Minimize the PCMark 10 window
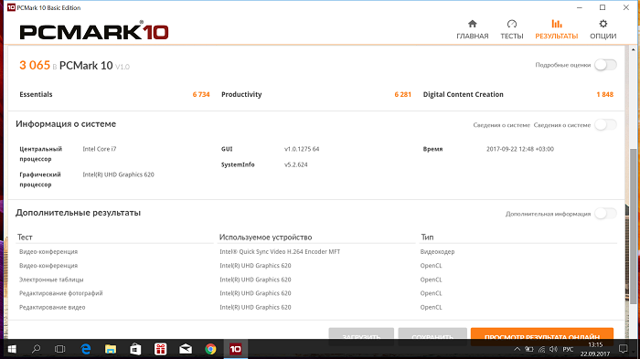The width and height of the screenshot is (640, 359). (580, 7)
